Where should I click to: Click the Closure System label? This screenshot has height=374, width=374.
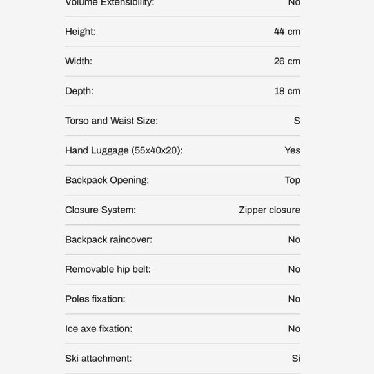101,210
